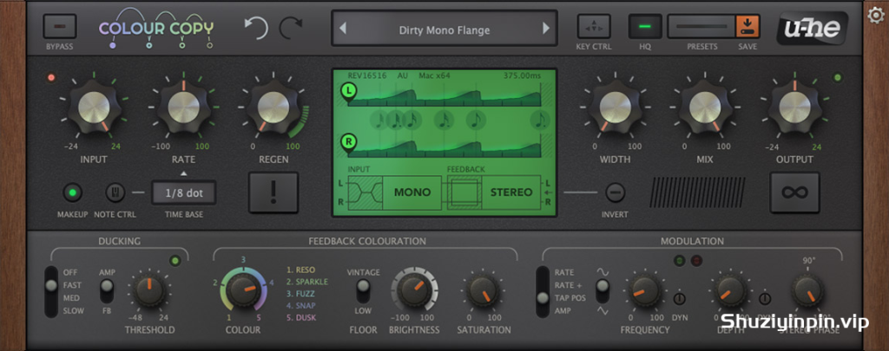Click the redo arrow icon
Image resolution: width=889 pixels, height=351 pixels.
[290, 28]
